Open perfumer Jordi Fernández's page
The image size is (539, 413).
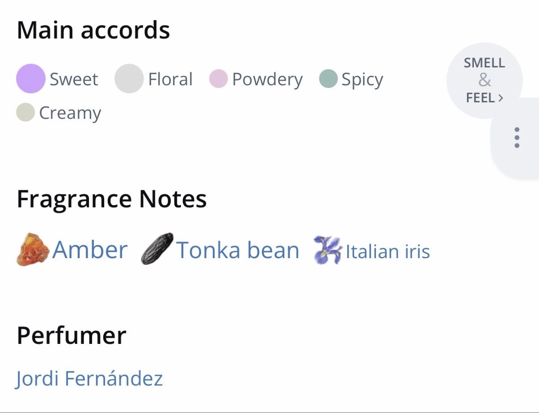89,378
